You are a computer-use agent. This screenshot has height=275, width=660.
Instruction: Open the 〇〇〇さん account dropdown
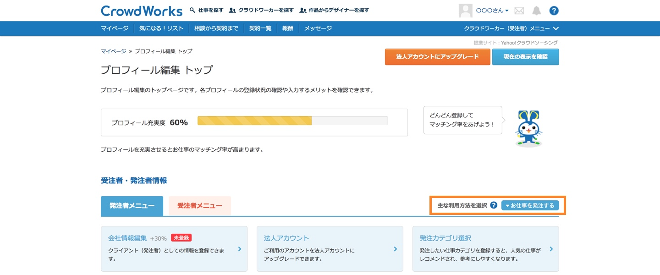point(492,11)
